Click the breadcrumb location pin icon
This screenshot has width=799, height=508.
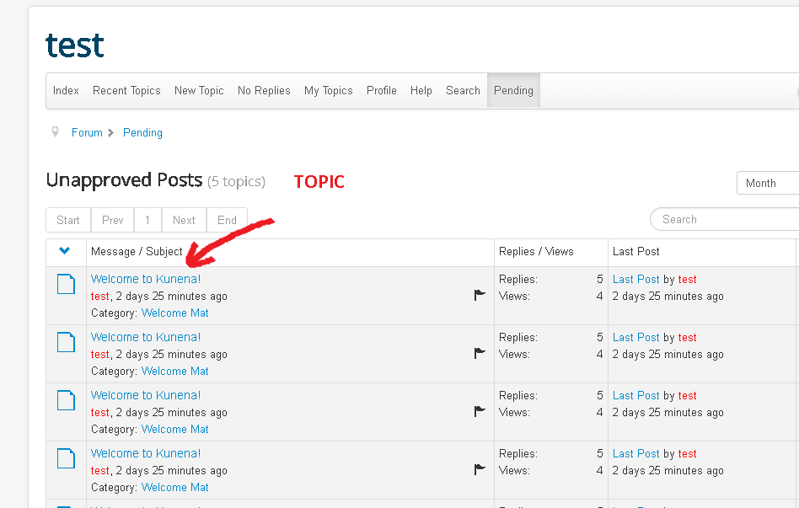55,132
